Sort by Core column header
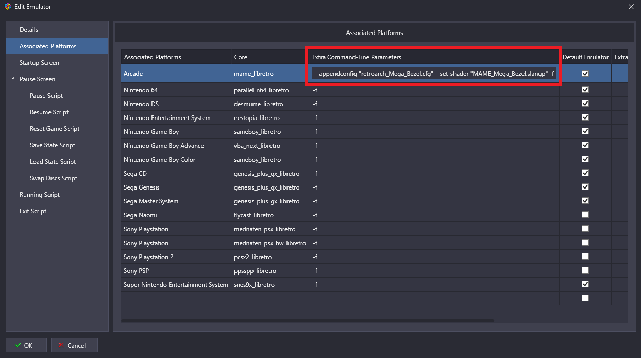 pos(270,57)
